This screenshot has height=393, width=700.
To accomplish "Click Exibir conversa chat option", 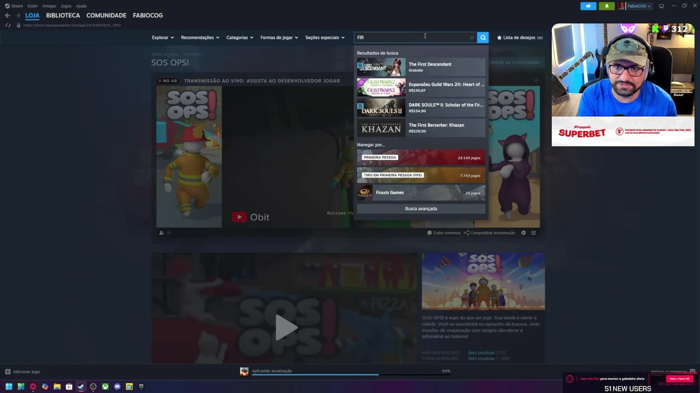I will click(444, 233).
